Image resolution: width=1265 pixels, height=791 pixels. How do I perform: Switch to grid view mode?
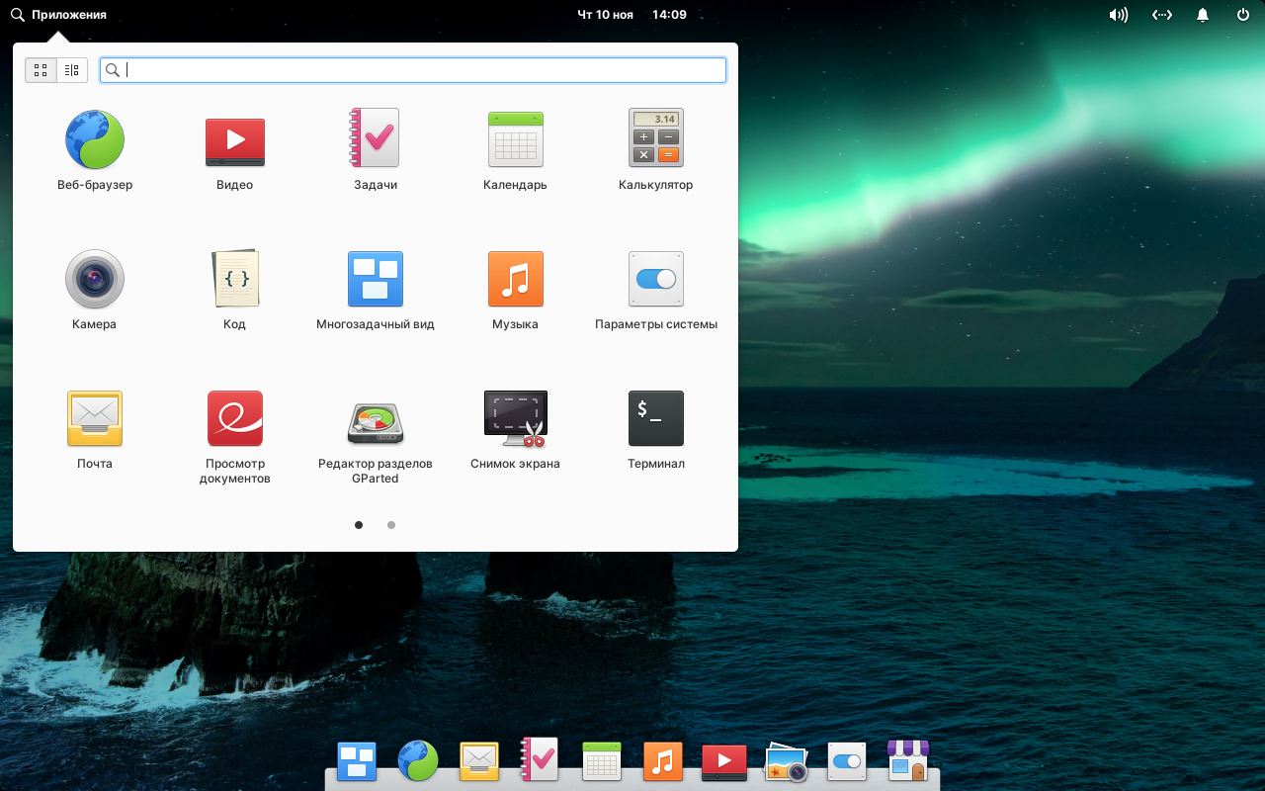[x=41, y=70]
